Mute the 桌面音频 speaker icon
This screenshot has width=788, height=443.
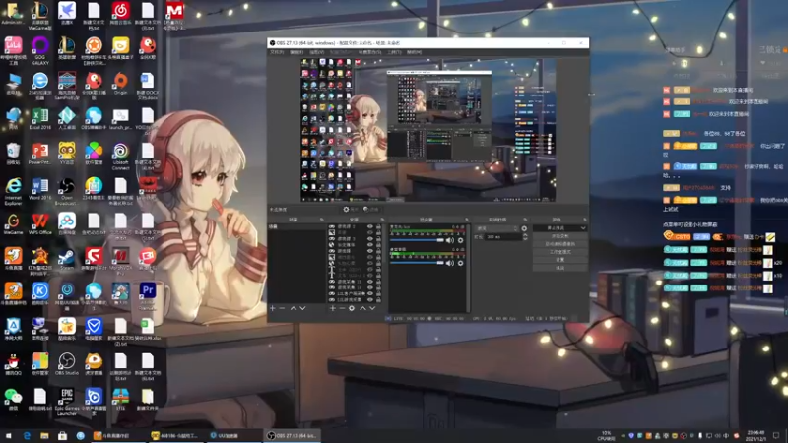(x=450, y=263)
